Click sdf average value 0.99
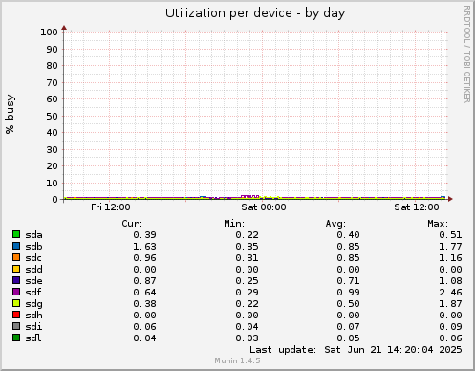This screenshot has width=475, height=371. coord(348,293)
